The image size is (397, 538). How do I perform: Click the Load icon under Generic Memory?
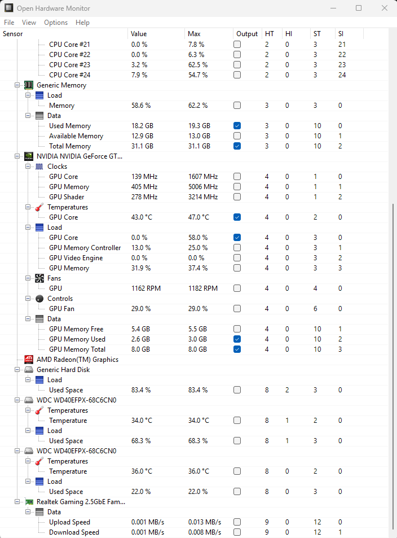click(x=39, y=95)
